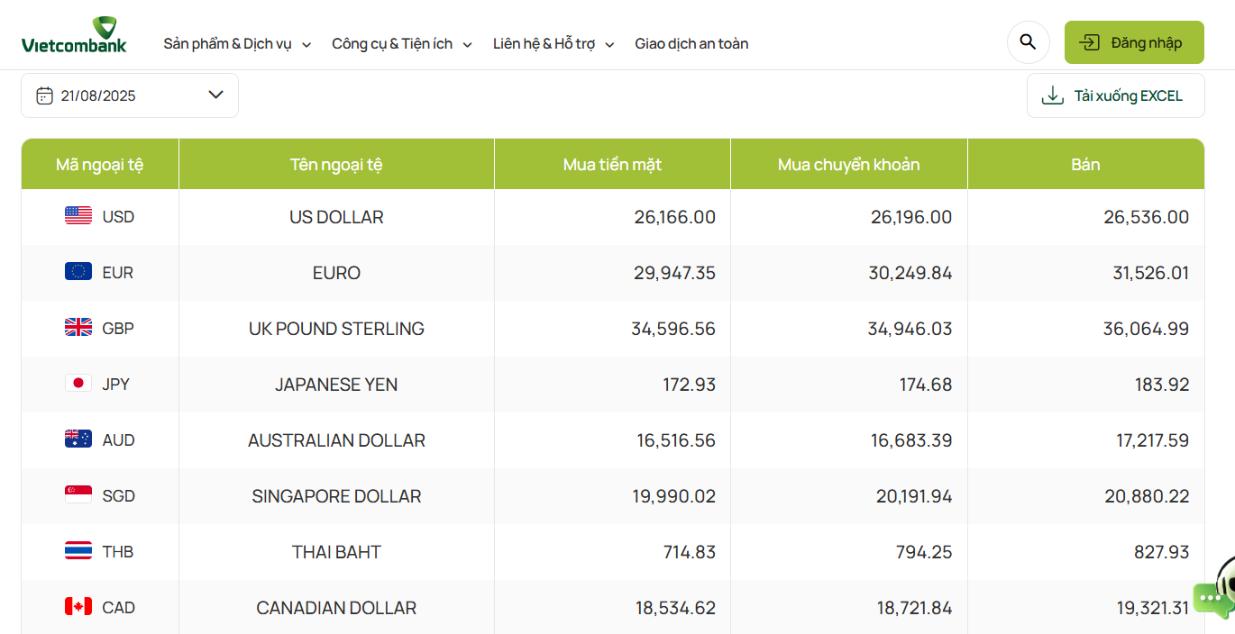The width and height of the screenshot is (1235, 634).
Task: Open the search magnifier icon
Action: coord(1028,41)
